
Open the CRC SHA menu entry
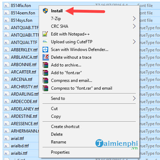(59, 26)
